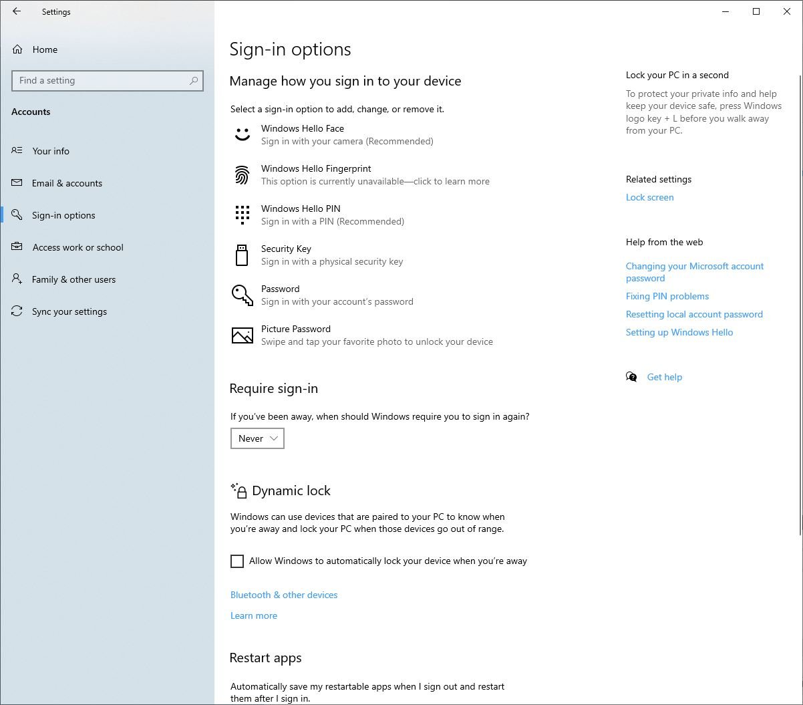The image size is (803, 705).
Task: Click the Sign-in options page heading
Action: tap(290, 49)
